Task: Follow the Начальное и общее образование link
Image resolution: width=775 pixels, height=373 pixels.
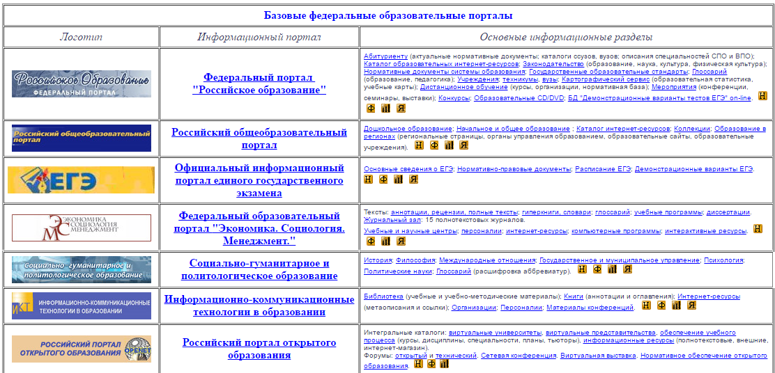Action: pyautogui.click(x=513, y=128)
